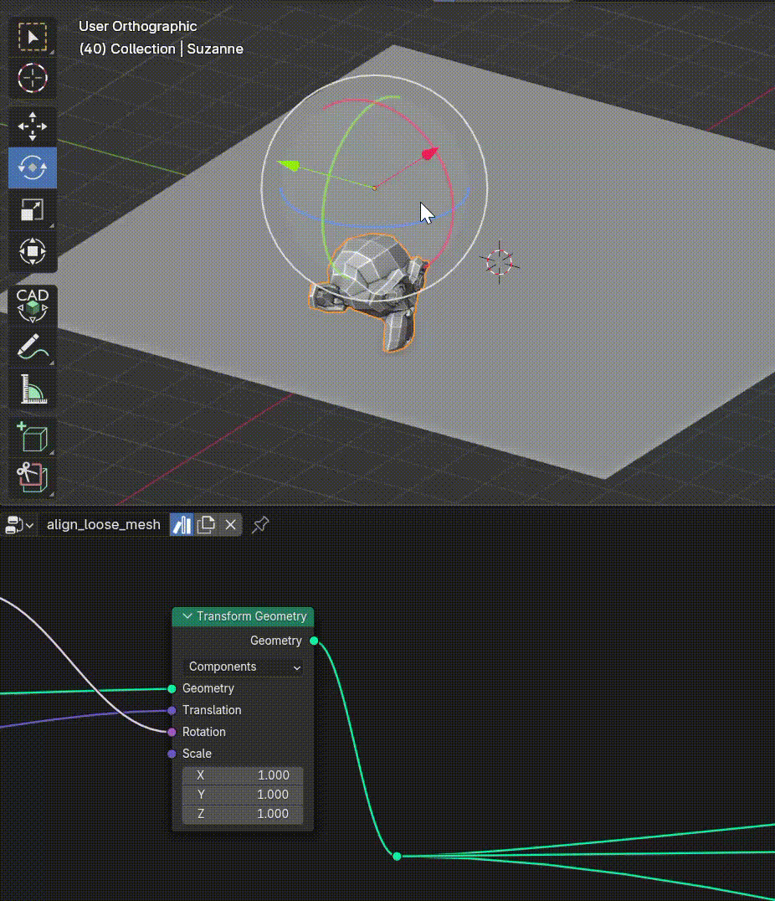775x901 pixels.
Task: Switch to the Scale tool
Action: (x=32, y=209)
